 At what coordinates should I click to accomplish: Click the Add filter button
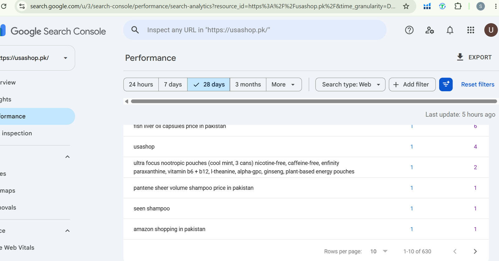tap(412, 85)
